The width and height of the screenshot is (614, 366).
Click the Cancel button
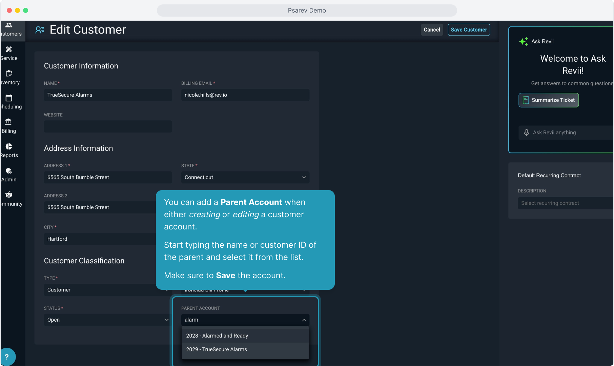(x=432, y=30)
